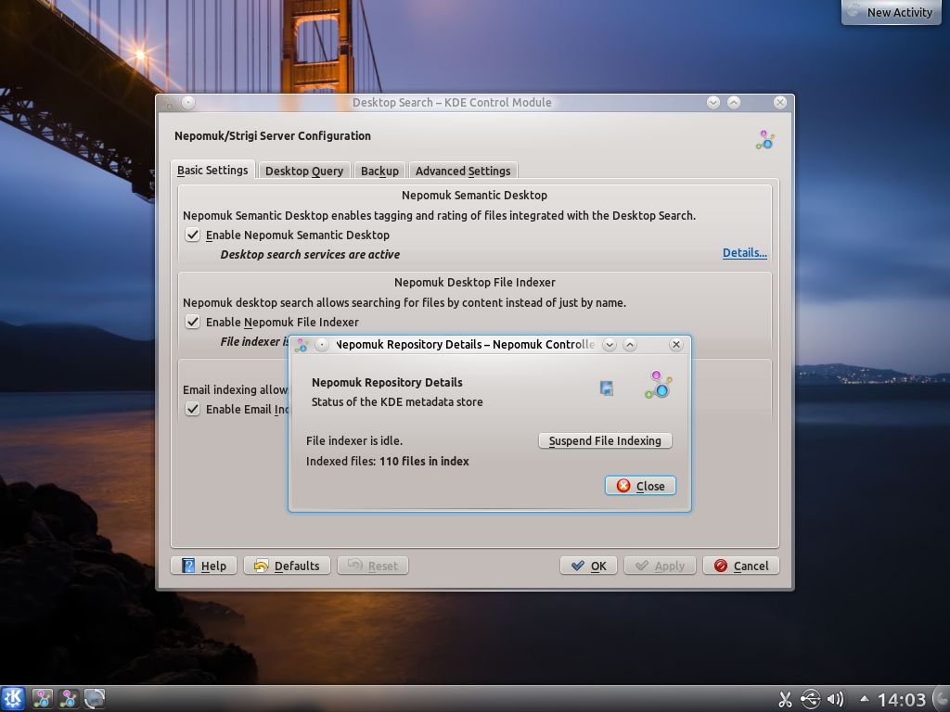Viewport: 950px width, 712px height.
Task: Toggle pin button on Repository Details title bar
Action: point(322,345)
